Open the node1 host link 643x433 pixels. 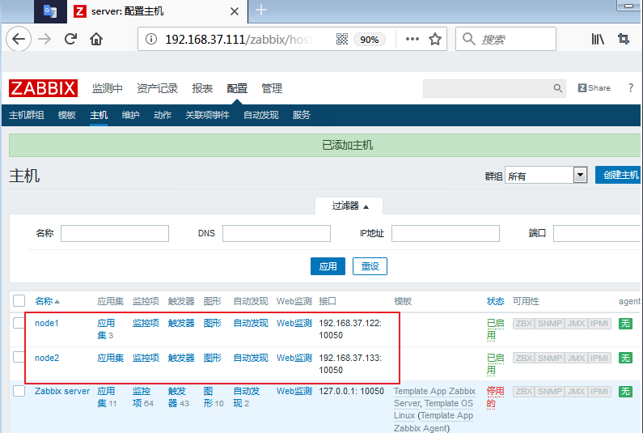pos(47,323)
